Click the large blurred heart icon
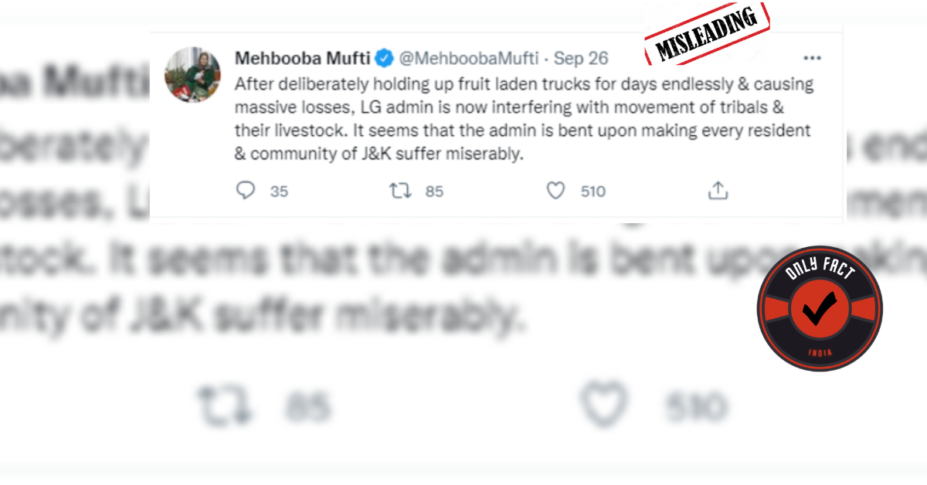This screenshot has width=927, height=485. tap(605, 405)
